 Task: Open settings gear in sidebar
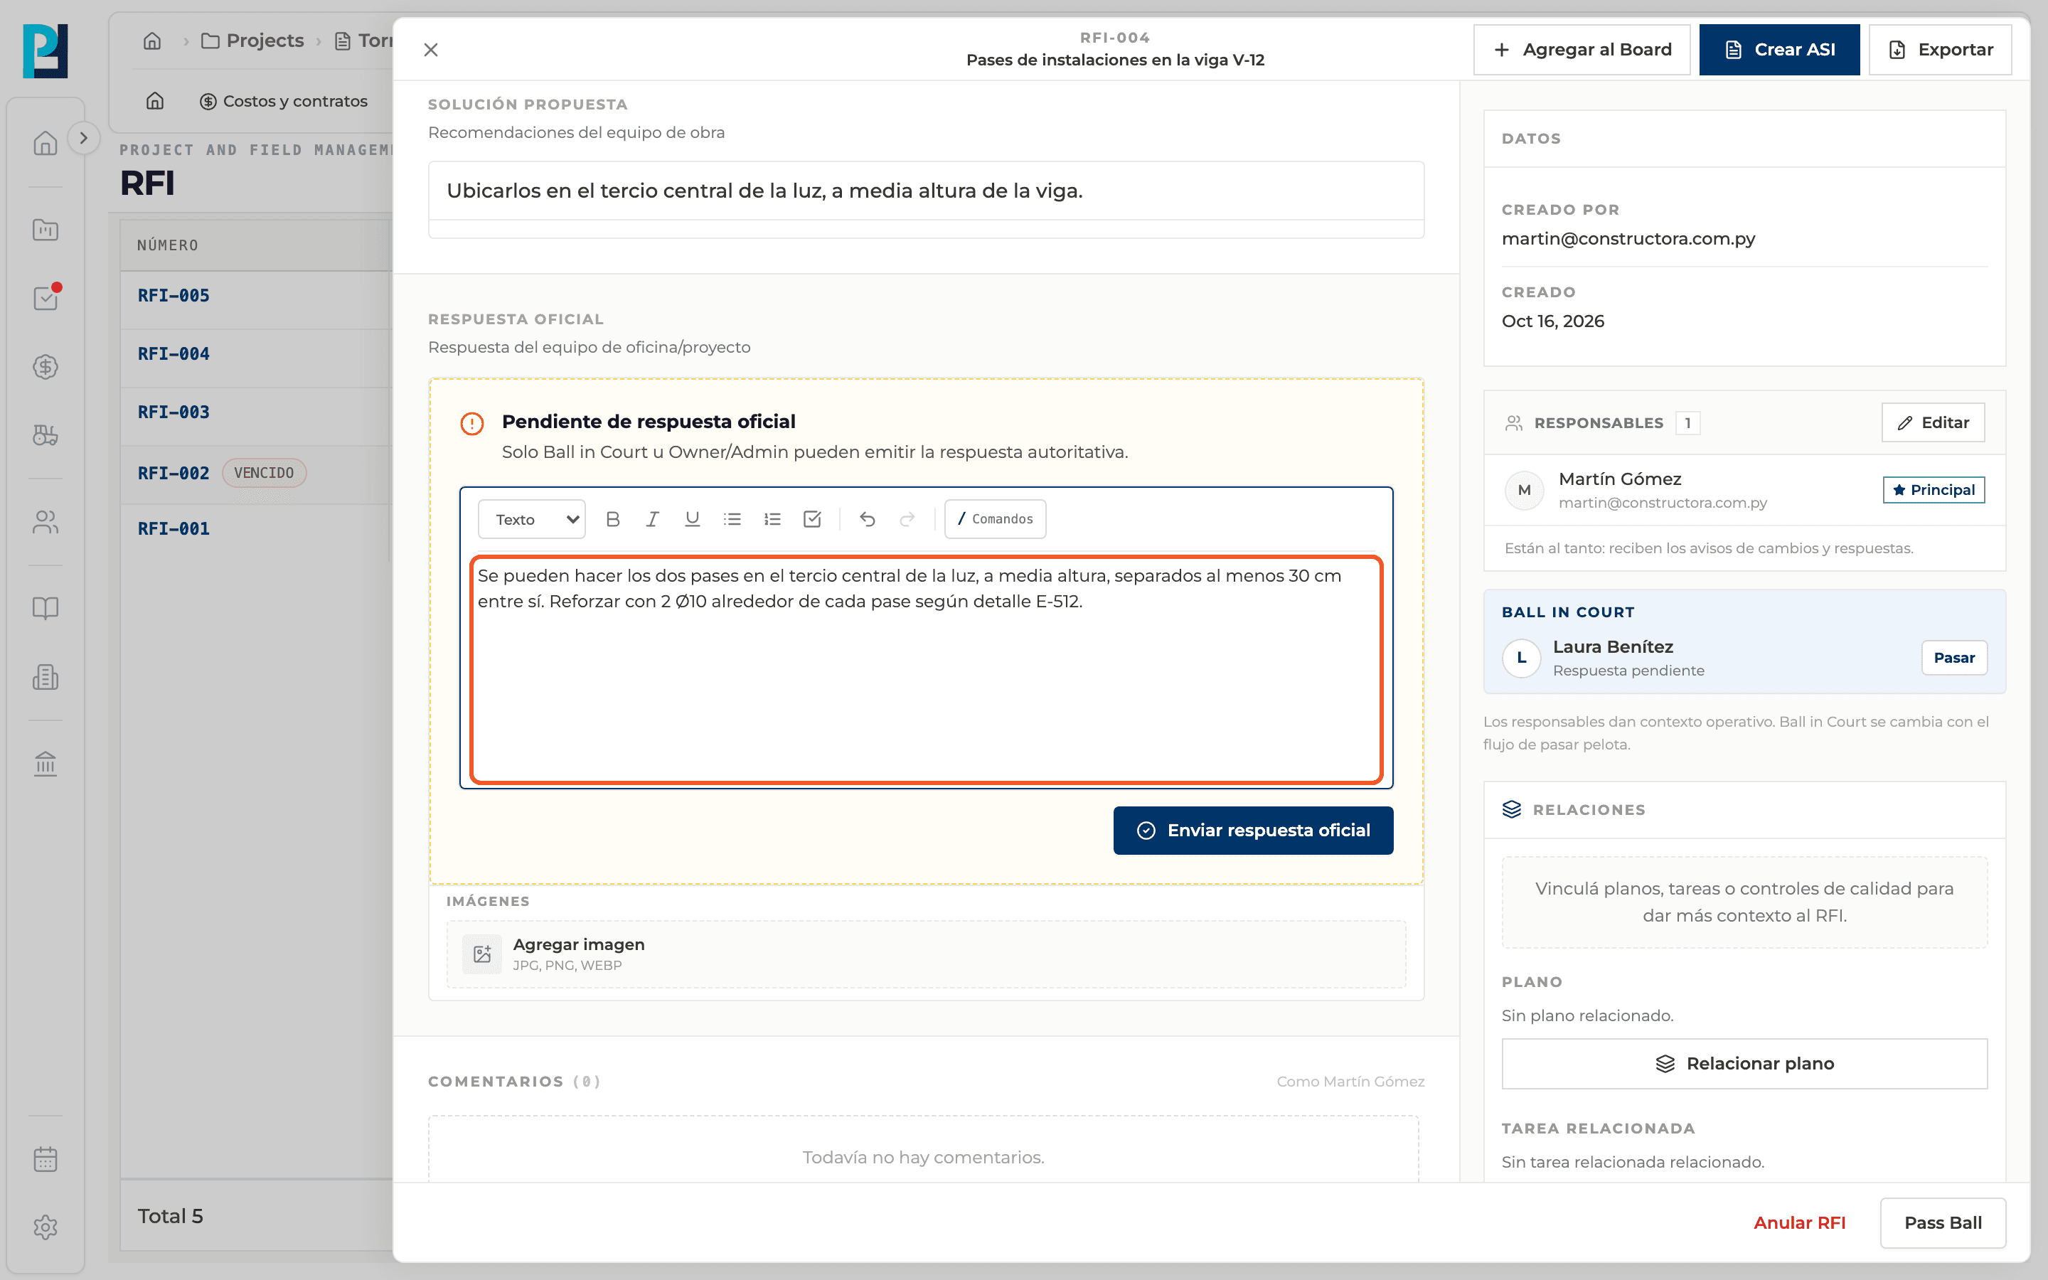coord(46,1227)
